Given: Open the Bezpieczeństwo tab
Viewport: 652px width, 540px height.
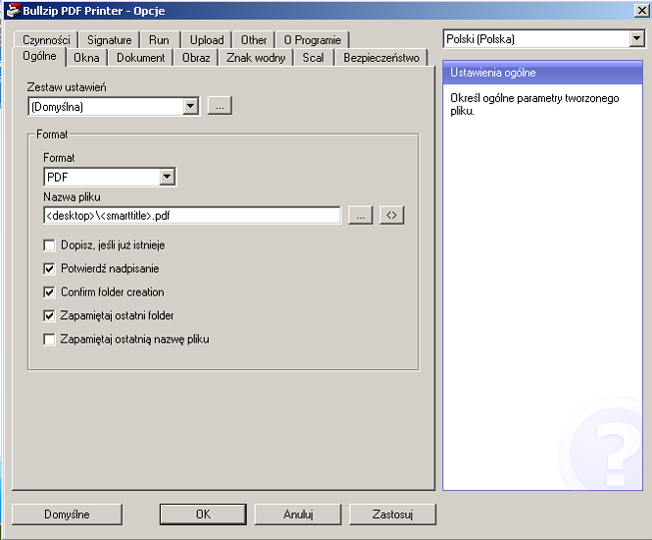Looking at the screenshot, I should (x=381, y=58).
